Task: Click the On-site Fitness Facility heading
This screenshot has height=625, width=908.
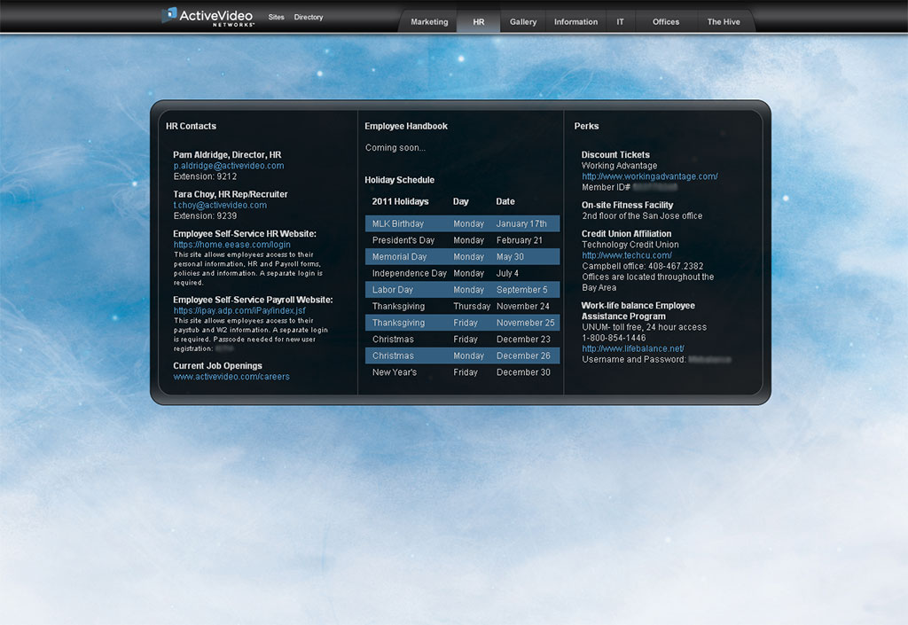Action: [x=627, y=205]
